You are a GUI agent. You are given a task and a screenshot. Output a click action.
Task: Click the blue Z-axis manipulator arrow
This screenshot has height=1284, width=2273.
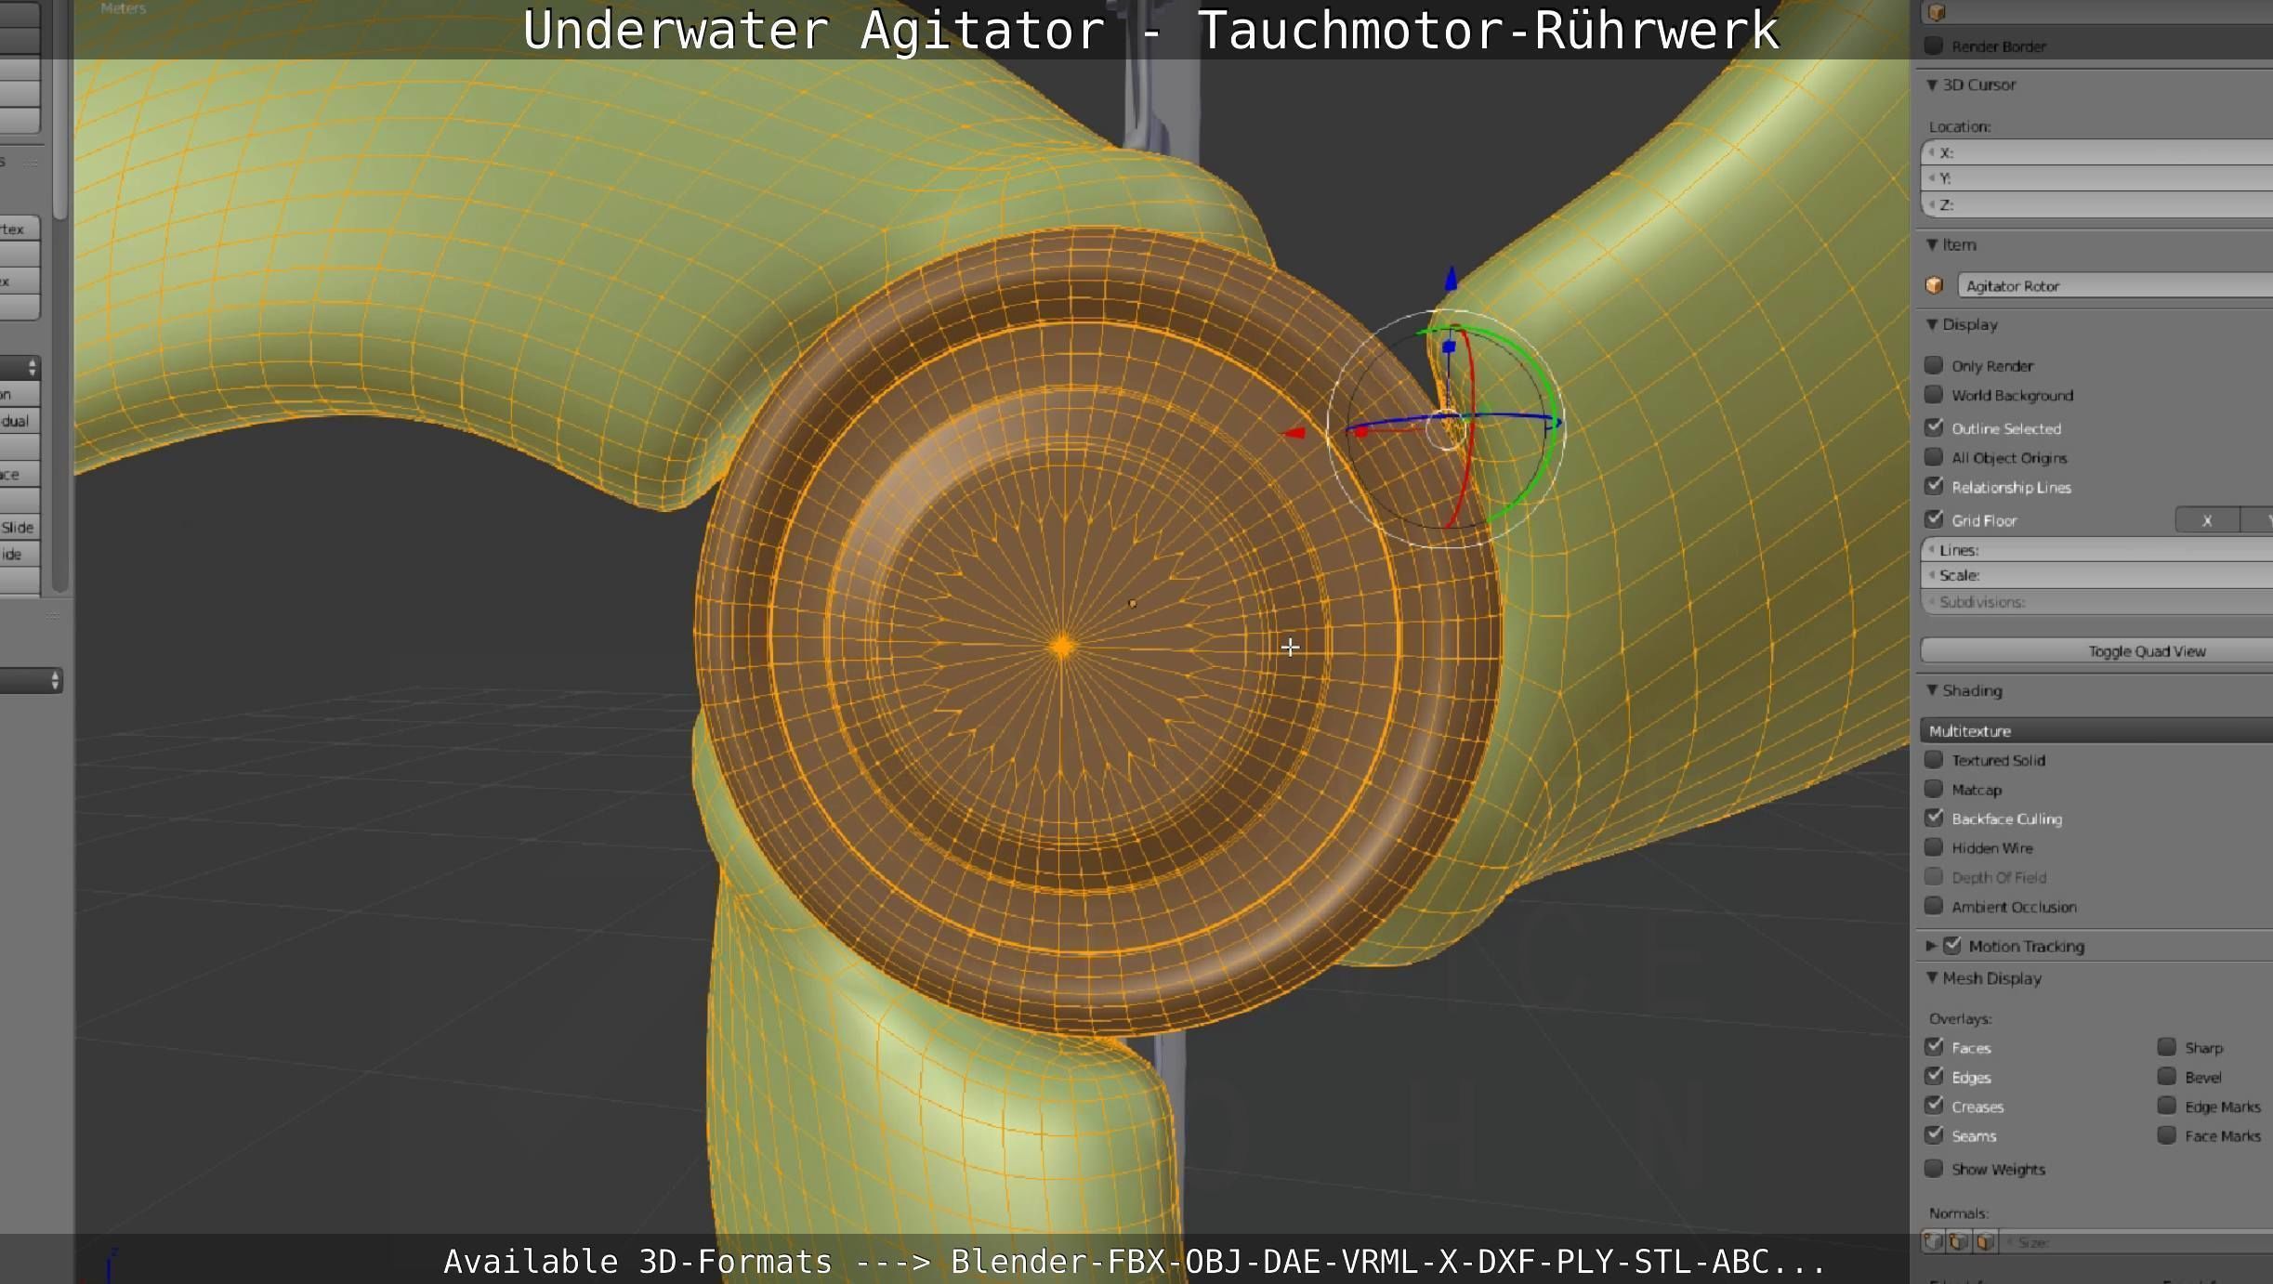(1451, 277)
